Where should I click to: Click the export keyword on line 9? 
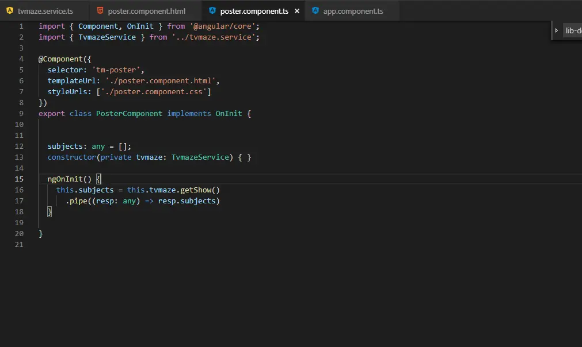(x=52, y=113)
